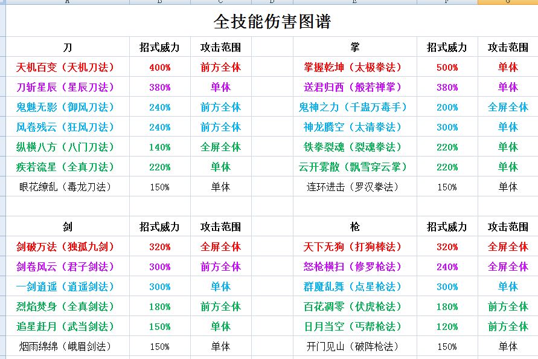The width and height of the screenshot is (538, 359).
Task: Select cell 神龙腾空（太清拳法）
Action: (x=355, y=127)
